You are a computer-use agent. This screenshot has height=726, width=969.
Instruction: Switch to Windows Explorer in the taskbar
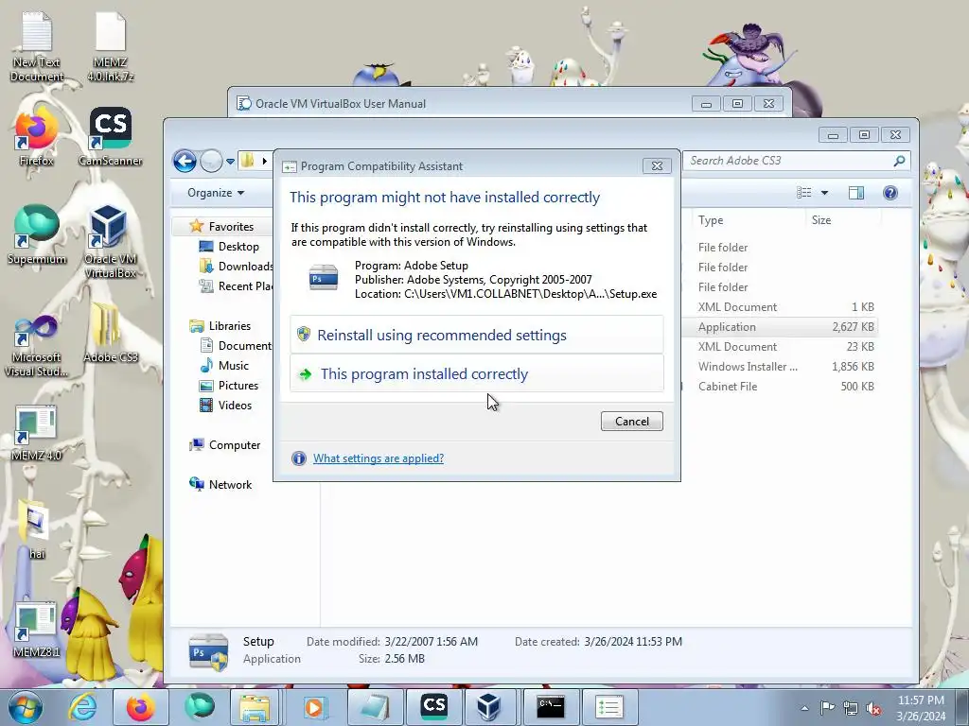coord(254,707)
